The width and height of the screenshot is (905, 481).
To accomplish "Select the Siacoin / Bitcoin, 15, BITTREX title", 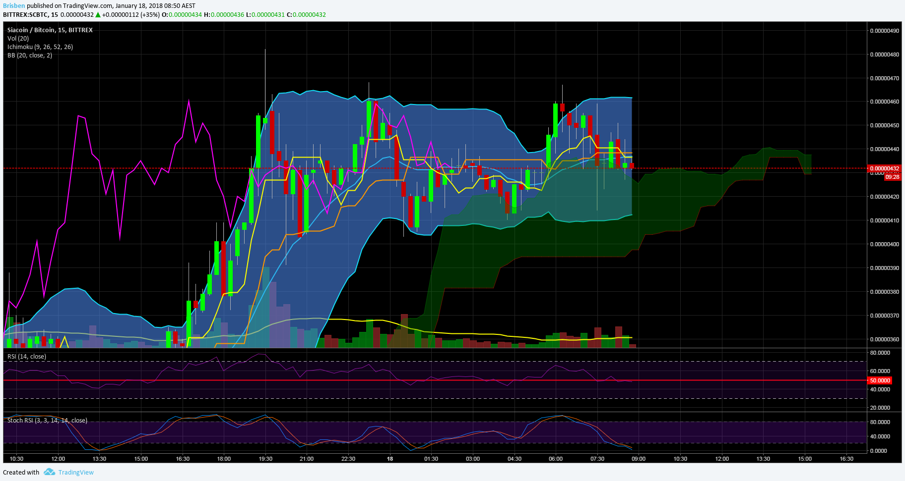I will tap(50, 30).
